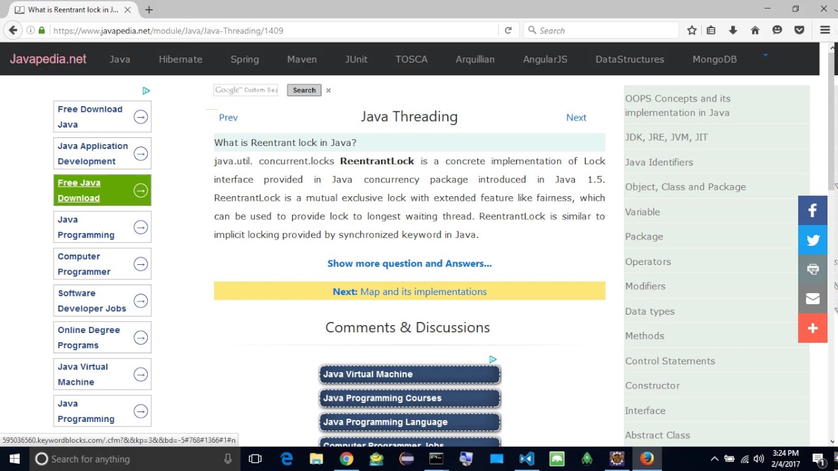This screenshot has width=838, height=471.
Task: Go to the Next question link
Action: (576, 118)
